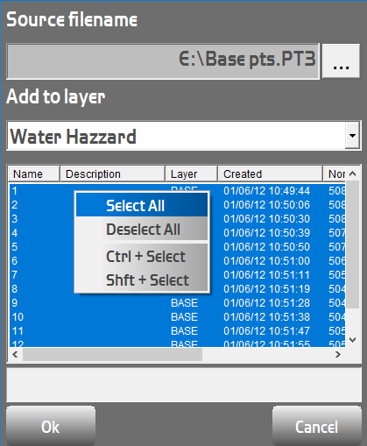The height and width of the screenshot is (446, 367).
Task: Sort list by Description column header
Action: (x=113, y=174)
